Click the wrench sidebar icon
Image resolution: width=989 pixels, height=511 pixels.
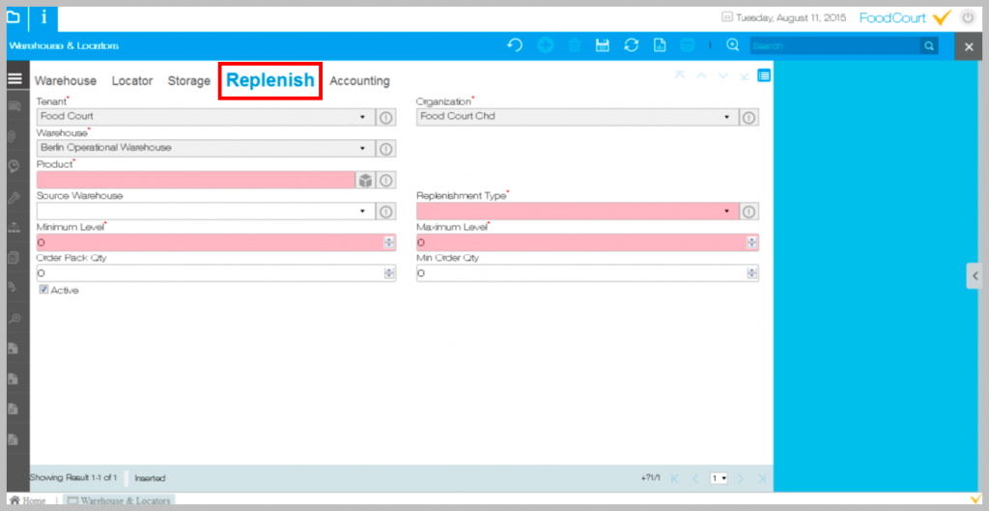point(14,197)
